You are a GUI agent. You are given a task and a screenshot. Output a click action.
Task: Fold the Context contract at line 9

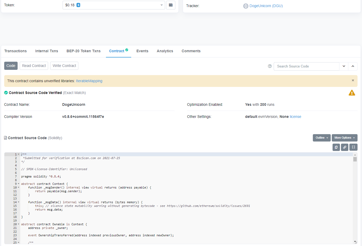coord(18,184)
